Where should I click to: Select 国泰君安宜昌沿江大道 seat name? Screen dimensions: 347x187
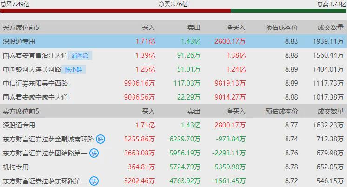tap(35, 55)
